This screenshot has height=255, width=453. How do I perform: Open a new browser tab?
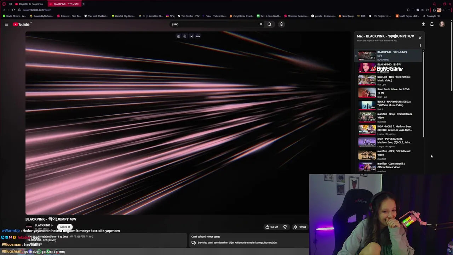tap(84, 4)
